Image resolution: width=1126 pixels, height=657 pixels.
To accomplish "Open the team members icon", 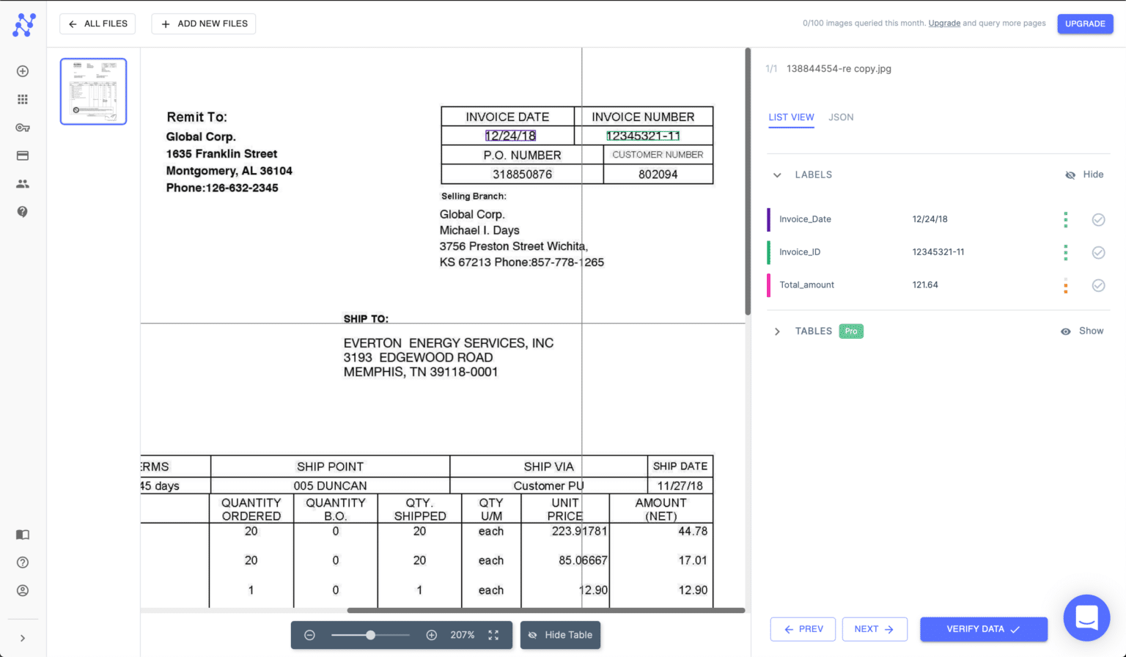I will point(22,183).
